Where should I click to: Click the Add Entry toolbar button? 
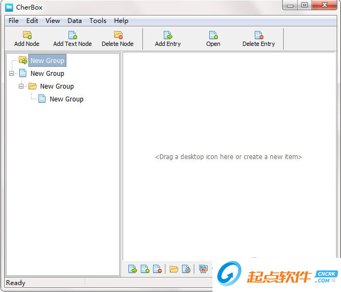pyautogui.click(x=168, y=39)
